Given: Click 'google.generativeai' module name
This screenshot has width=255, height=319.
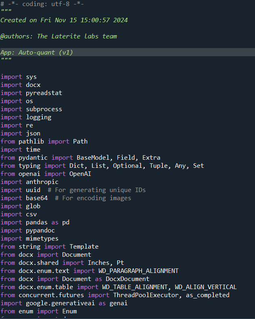Looking at the screenshot, I should pos(60,303).
